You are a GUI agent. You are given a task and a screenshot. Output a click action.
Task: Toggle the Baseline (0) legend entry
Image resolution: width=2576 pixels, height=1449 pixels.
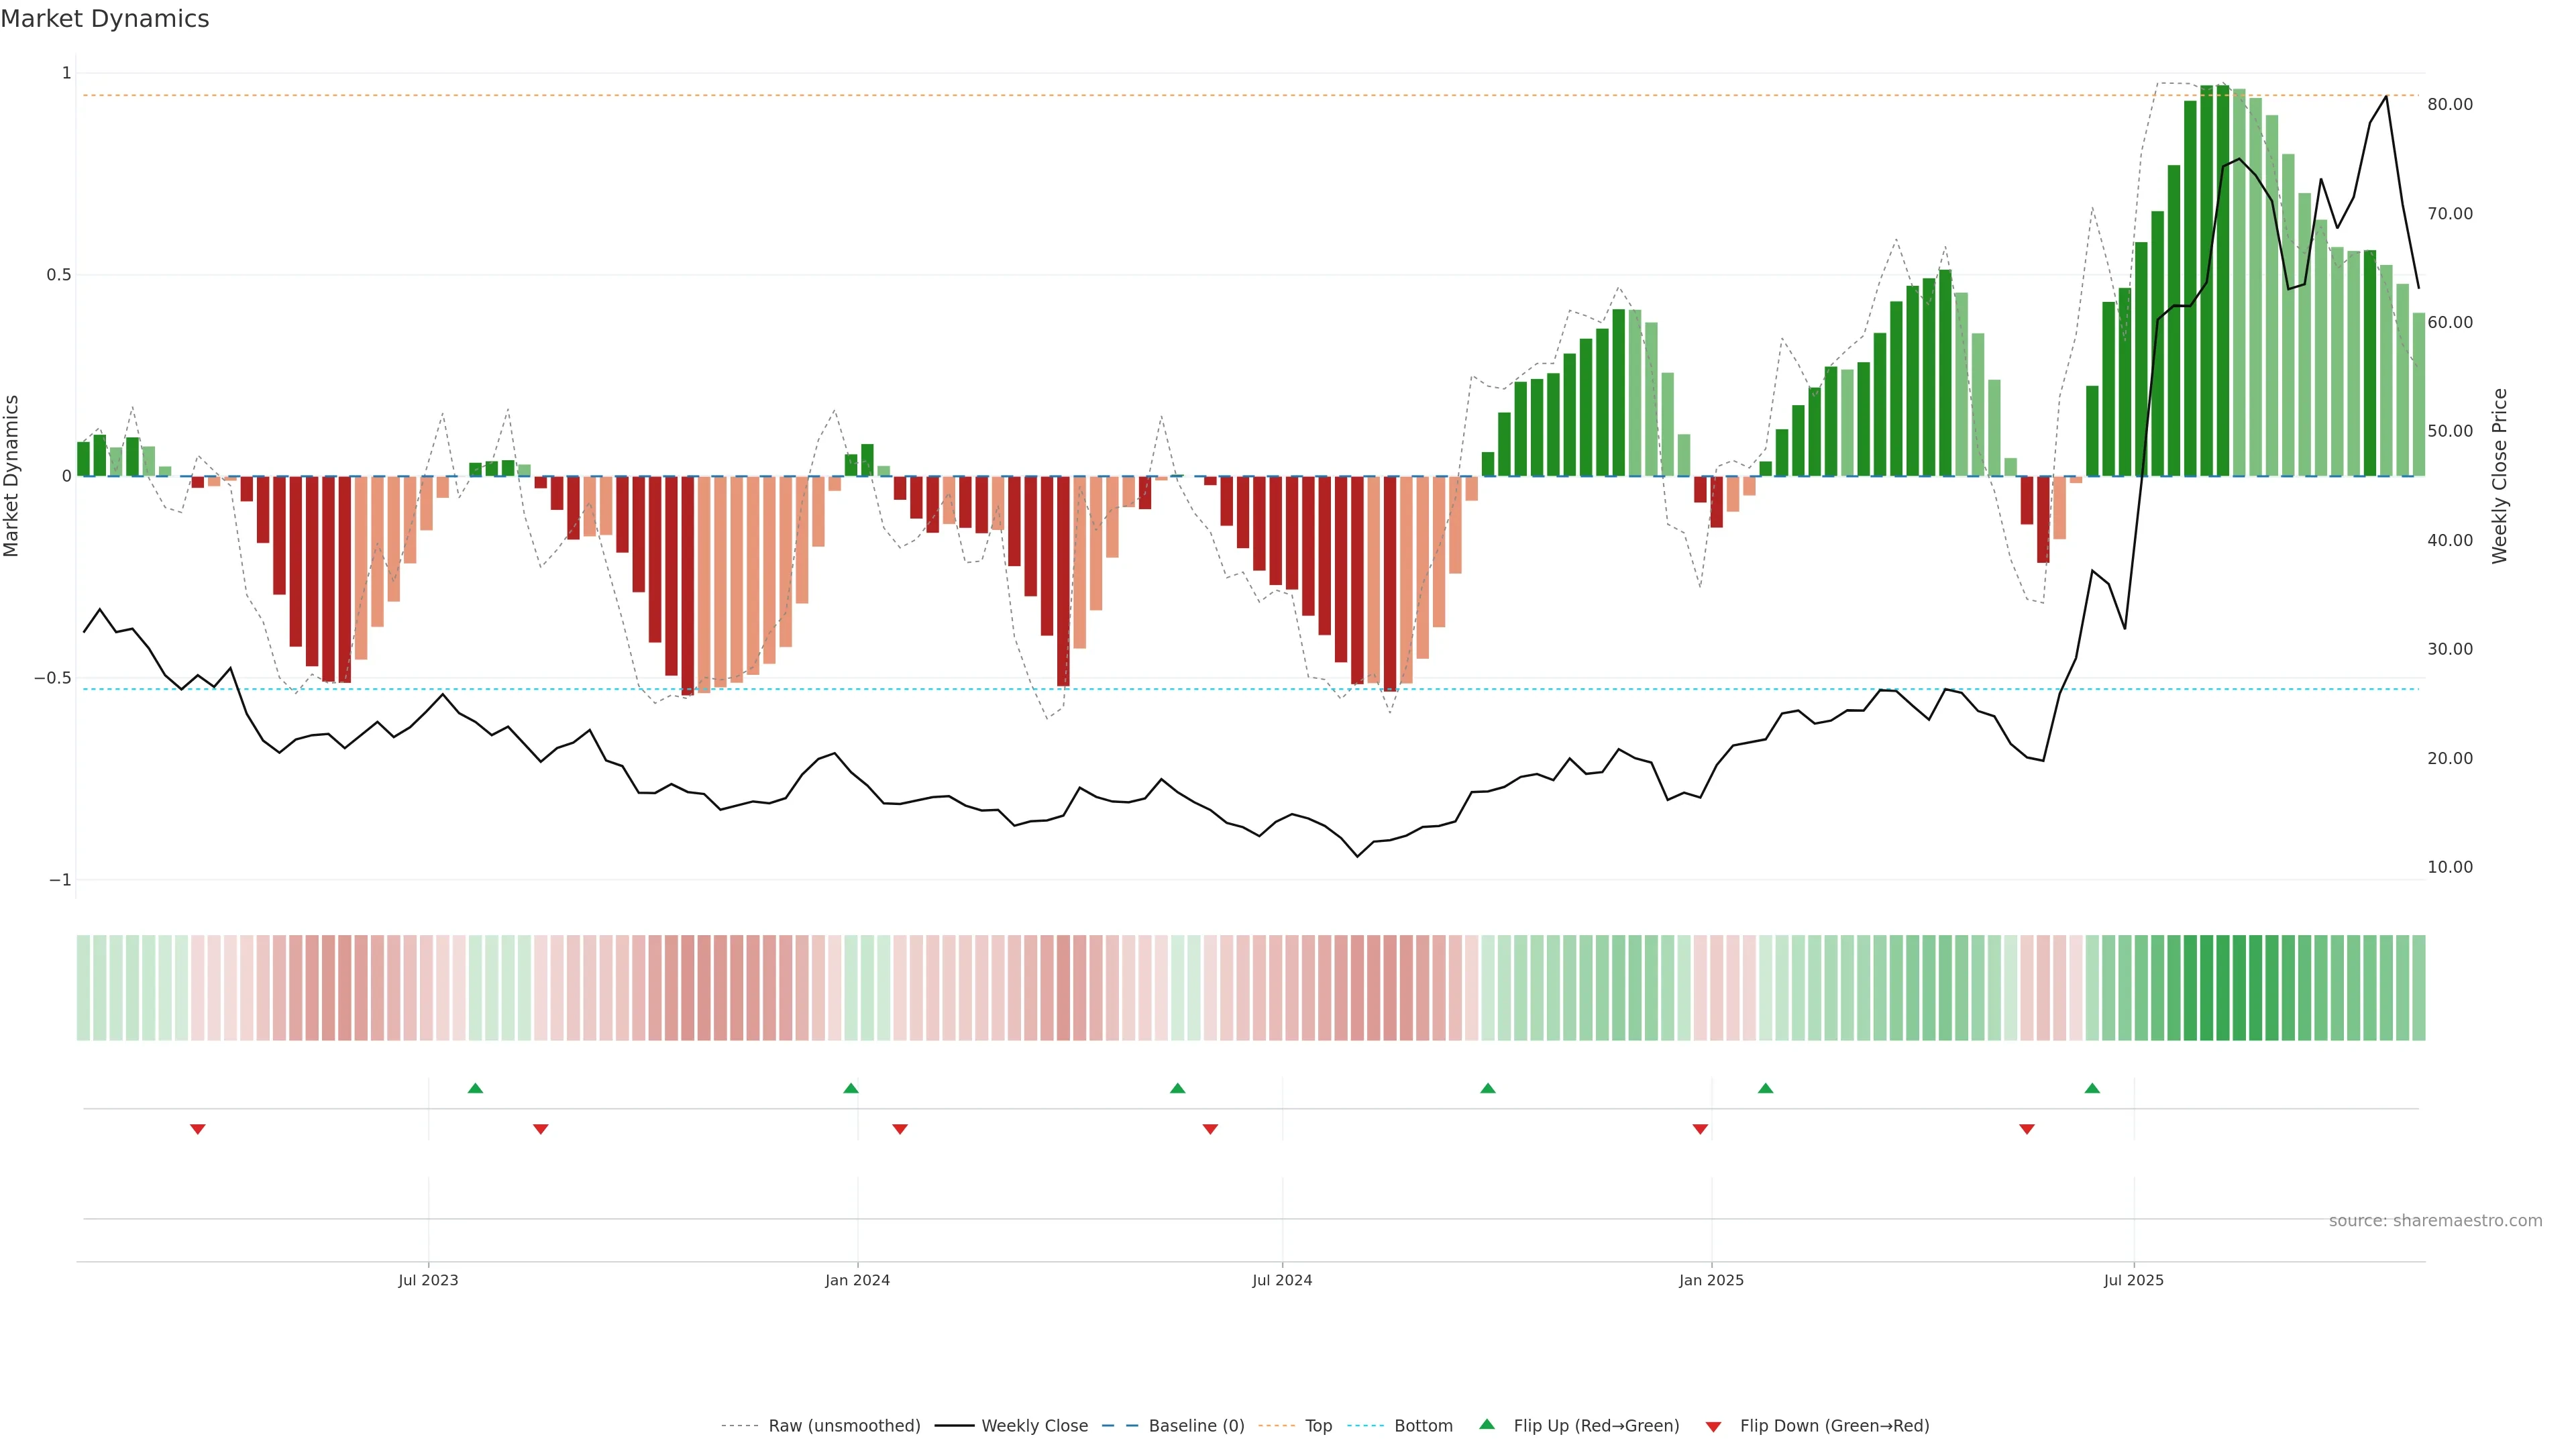(x=1196, y=1426)
